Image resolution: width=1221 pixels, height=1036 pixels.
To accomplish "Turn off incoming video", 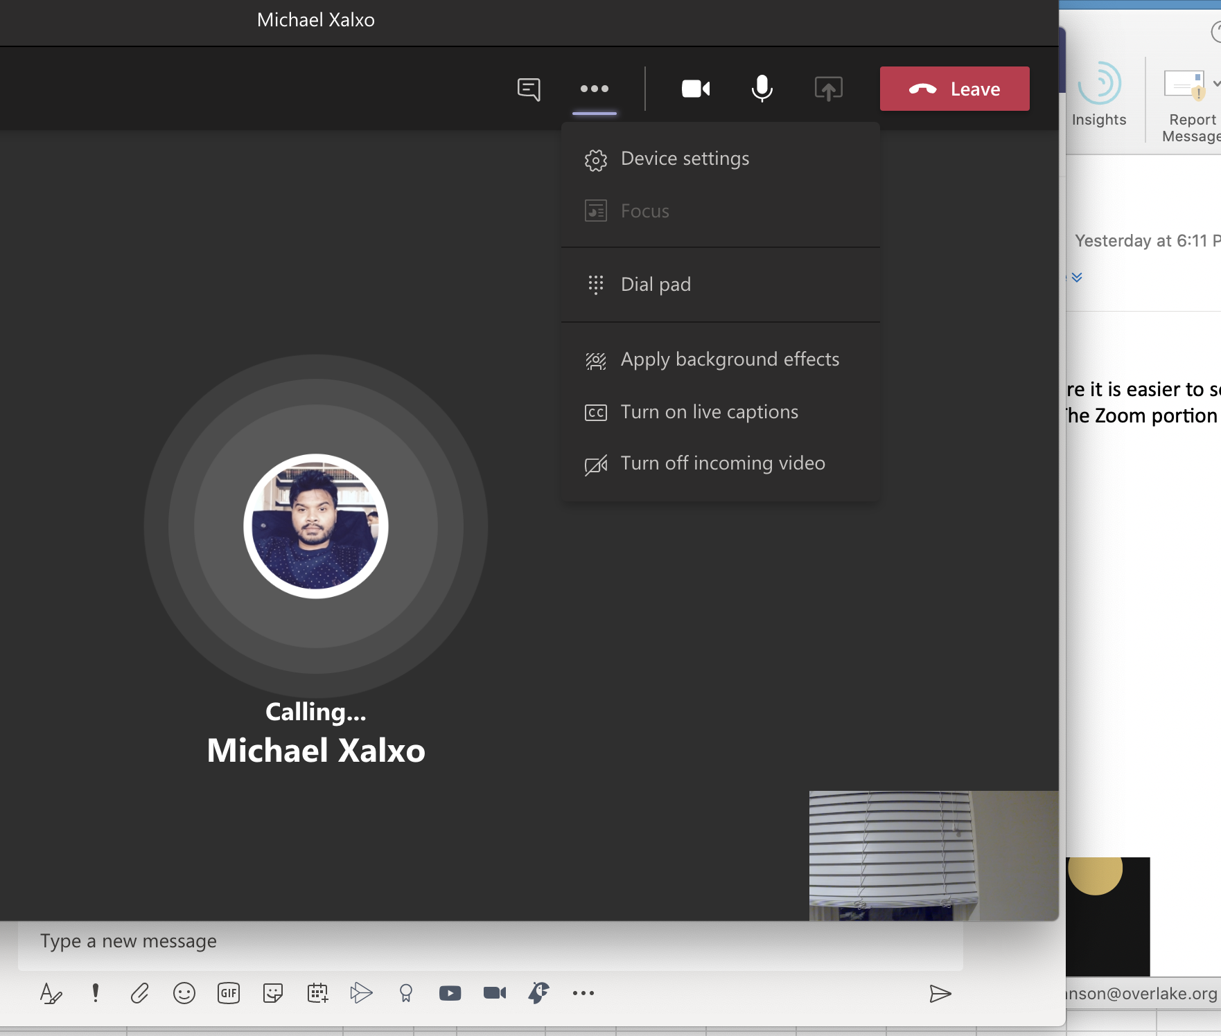I will (x=721, y=463).
